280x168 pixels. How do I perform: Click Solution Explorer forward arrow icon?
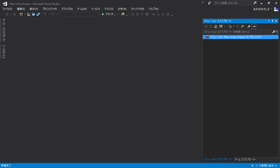(x=211, y=26)
